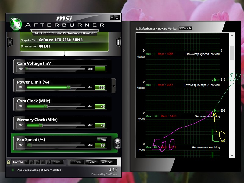
Task: Select profile slot 1
Action: click(x=27, y=162)
